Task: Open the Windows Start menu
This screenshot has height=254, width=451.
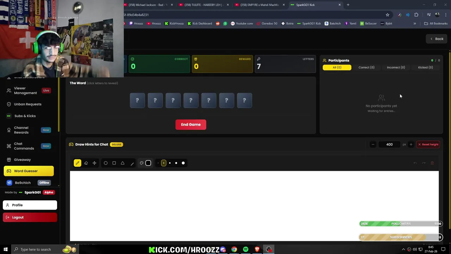Action: 5,249
